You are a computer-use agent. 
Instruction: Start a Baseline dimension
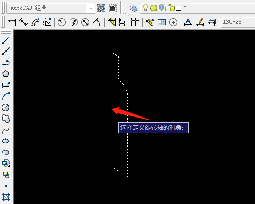coord(123,22)
